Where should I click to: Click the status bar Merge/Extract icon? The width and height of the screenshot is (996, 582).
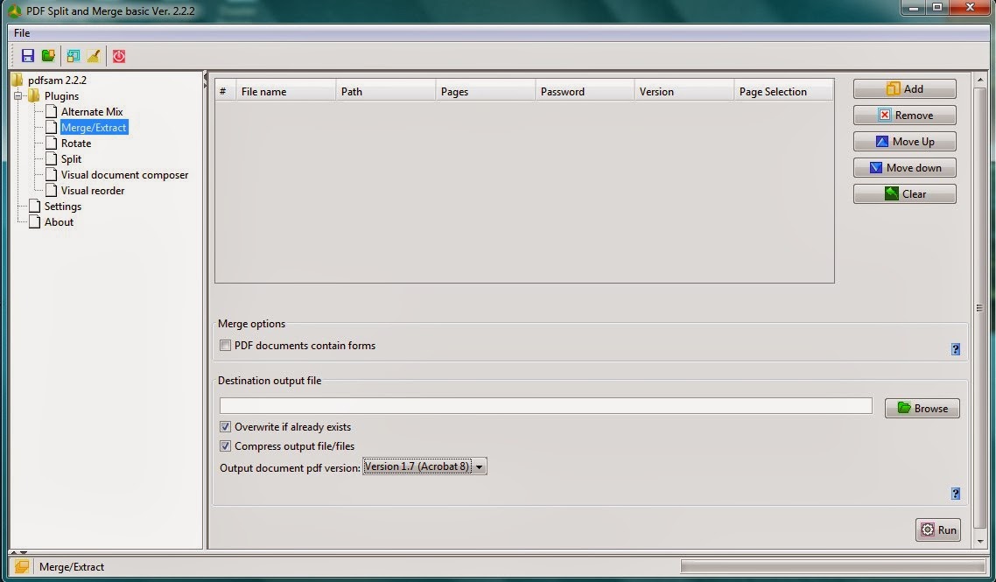tap(22, 566)
